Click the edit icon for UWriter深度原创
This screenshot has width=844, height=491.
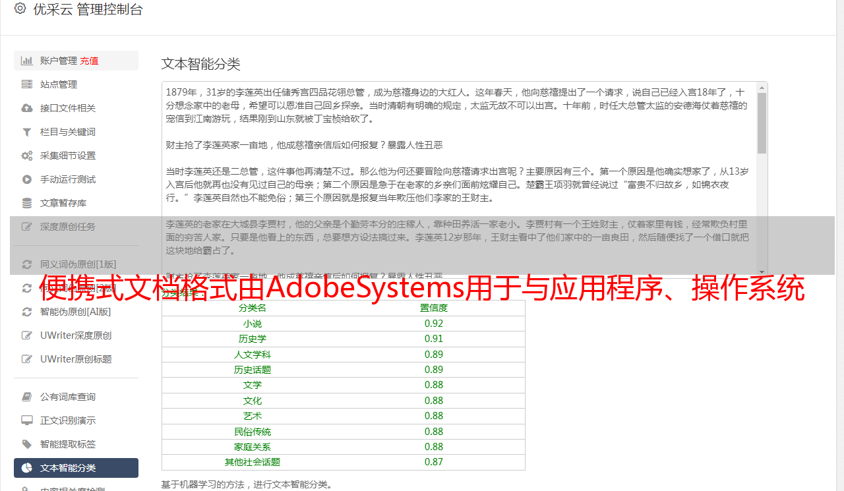pyautogui.click(x=26, y=335)
